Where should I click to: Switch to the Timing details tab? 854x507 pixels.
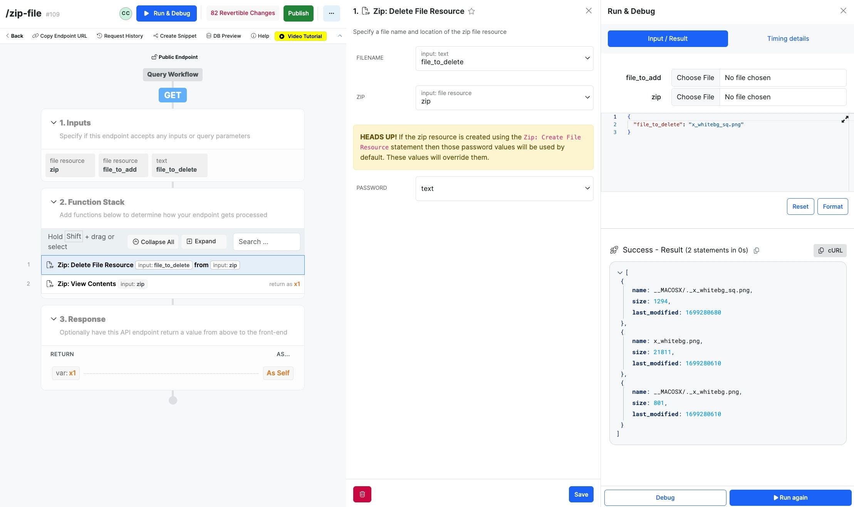click(788, 38)
